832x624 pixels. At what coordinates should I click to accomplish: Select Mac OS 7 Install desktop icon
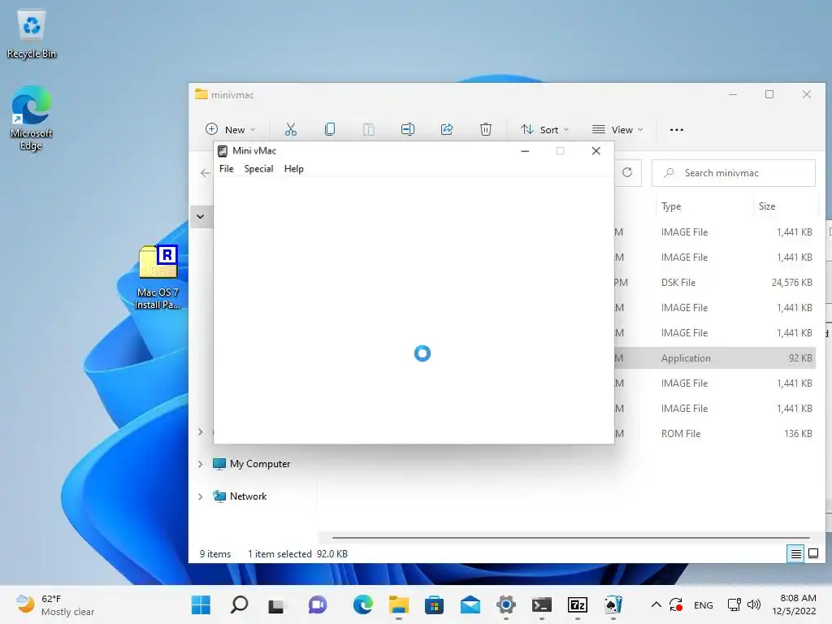[x=158, y=277]
